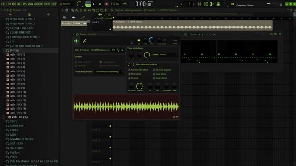Select sample wbb - HH (5)
This screenshot has width=296, height=166.
click(x=16, y=71)
